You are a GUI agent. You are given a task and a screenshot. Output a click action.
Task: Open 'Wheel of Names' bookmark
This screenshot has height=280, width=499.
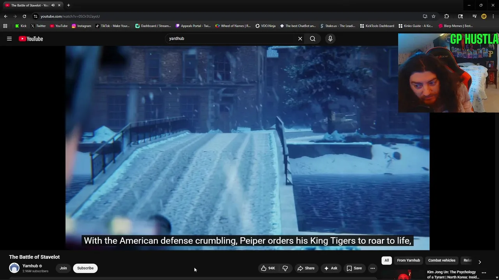[233, 26]
